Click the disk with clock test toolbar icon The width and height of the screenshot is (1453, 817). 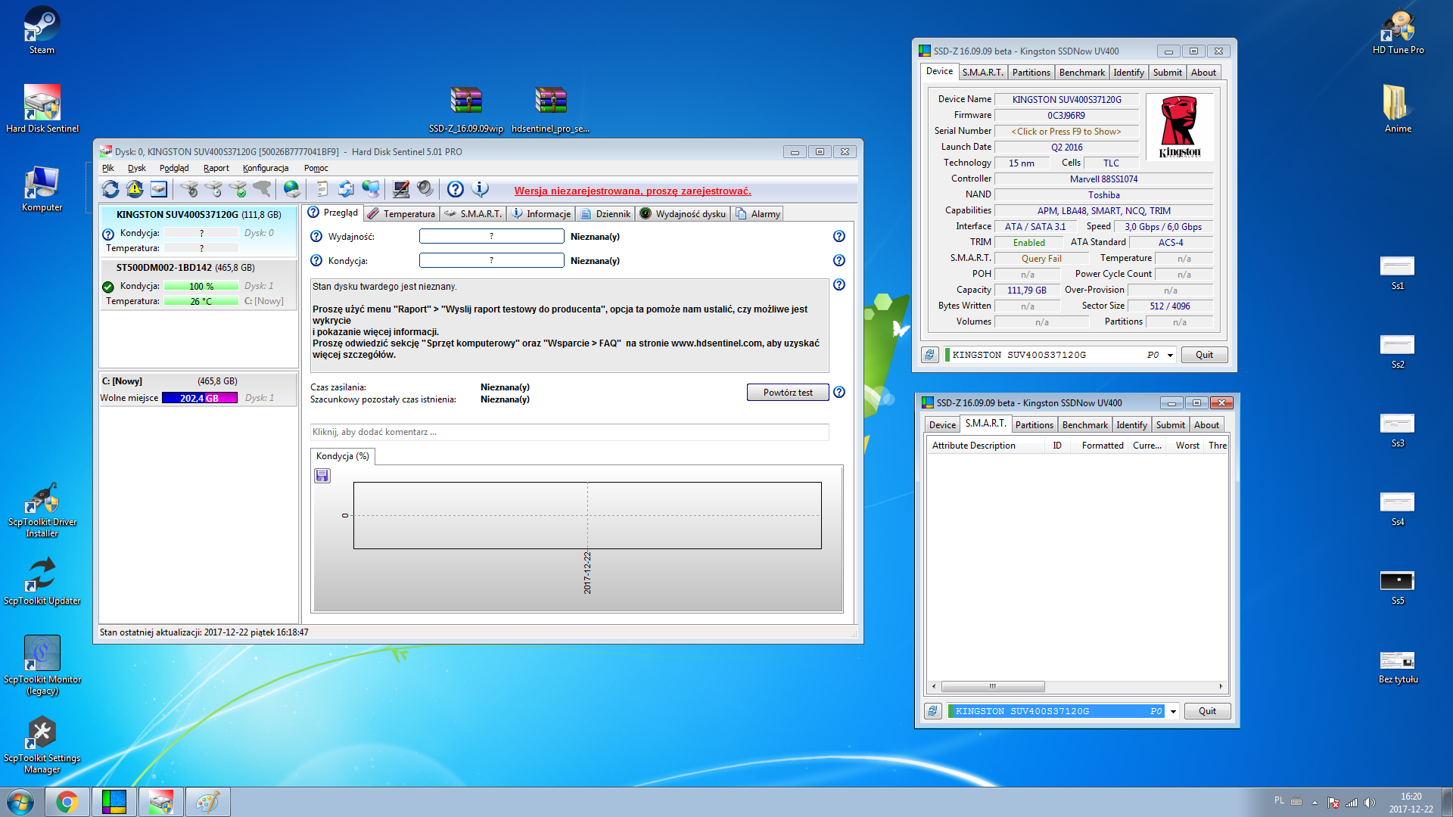pyautogui.click(x=213, y=189)
